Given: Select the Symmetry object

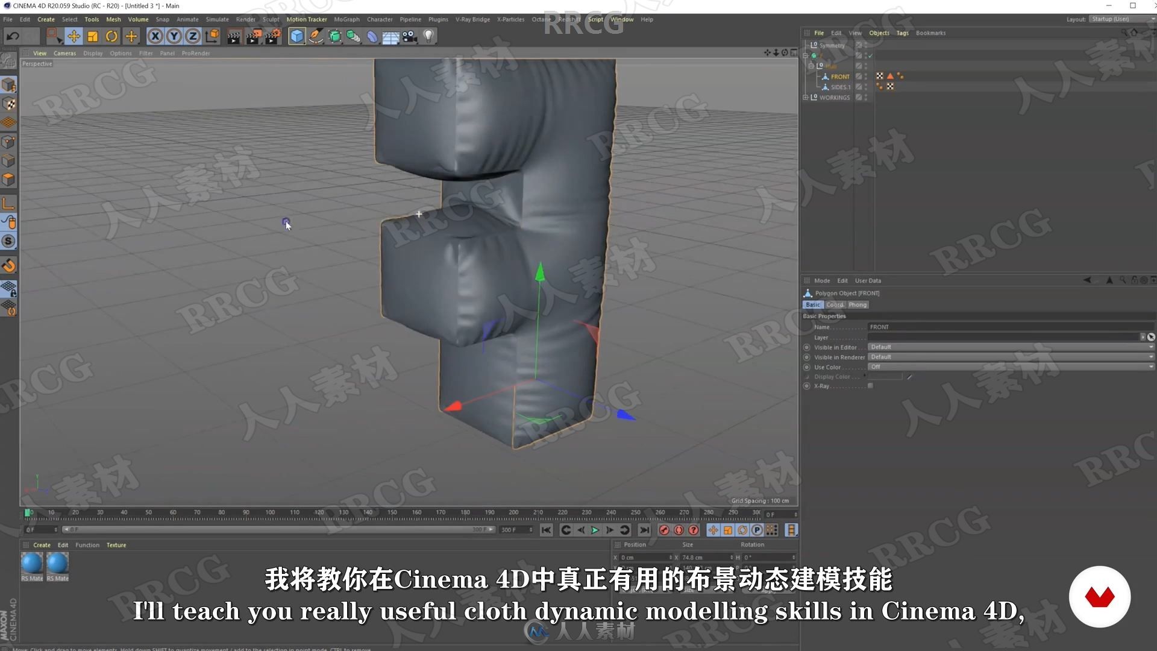Looking at the screenshot, I should pos(832,45).
